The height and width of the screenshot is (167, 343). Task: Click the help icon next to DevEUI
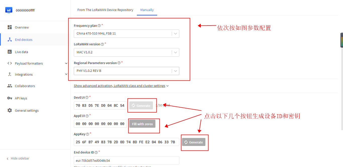(87, 98)
